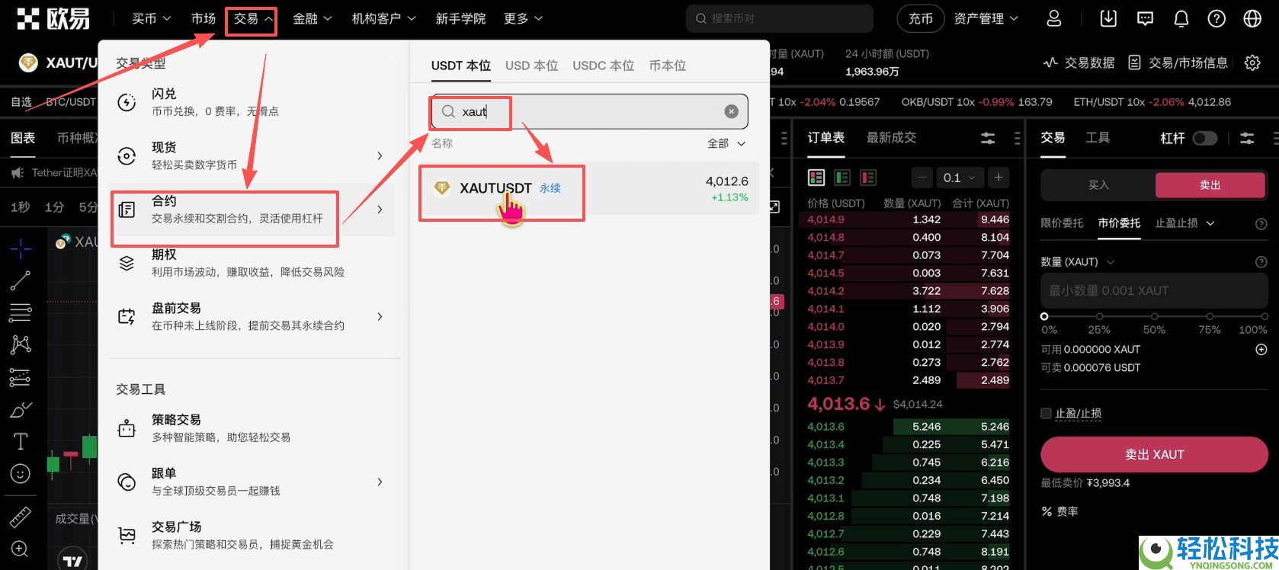Screen dimensions: 1279x570
Task: Open the user profile icon
Action: click(x=1054, y=19)
